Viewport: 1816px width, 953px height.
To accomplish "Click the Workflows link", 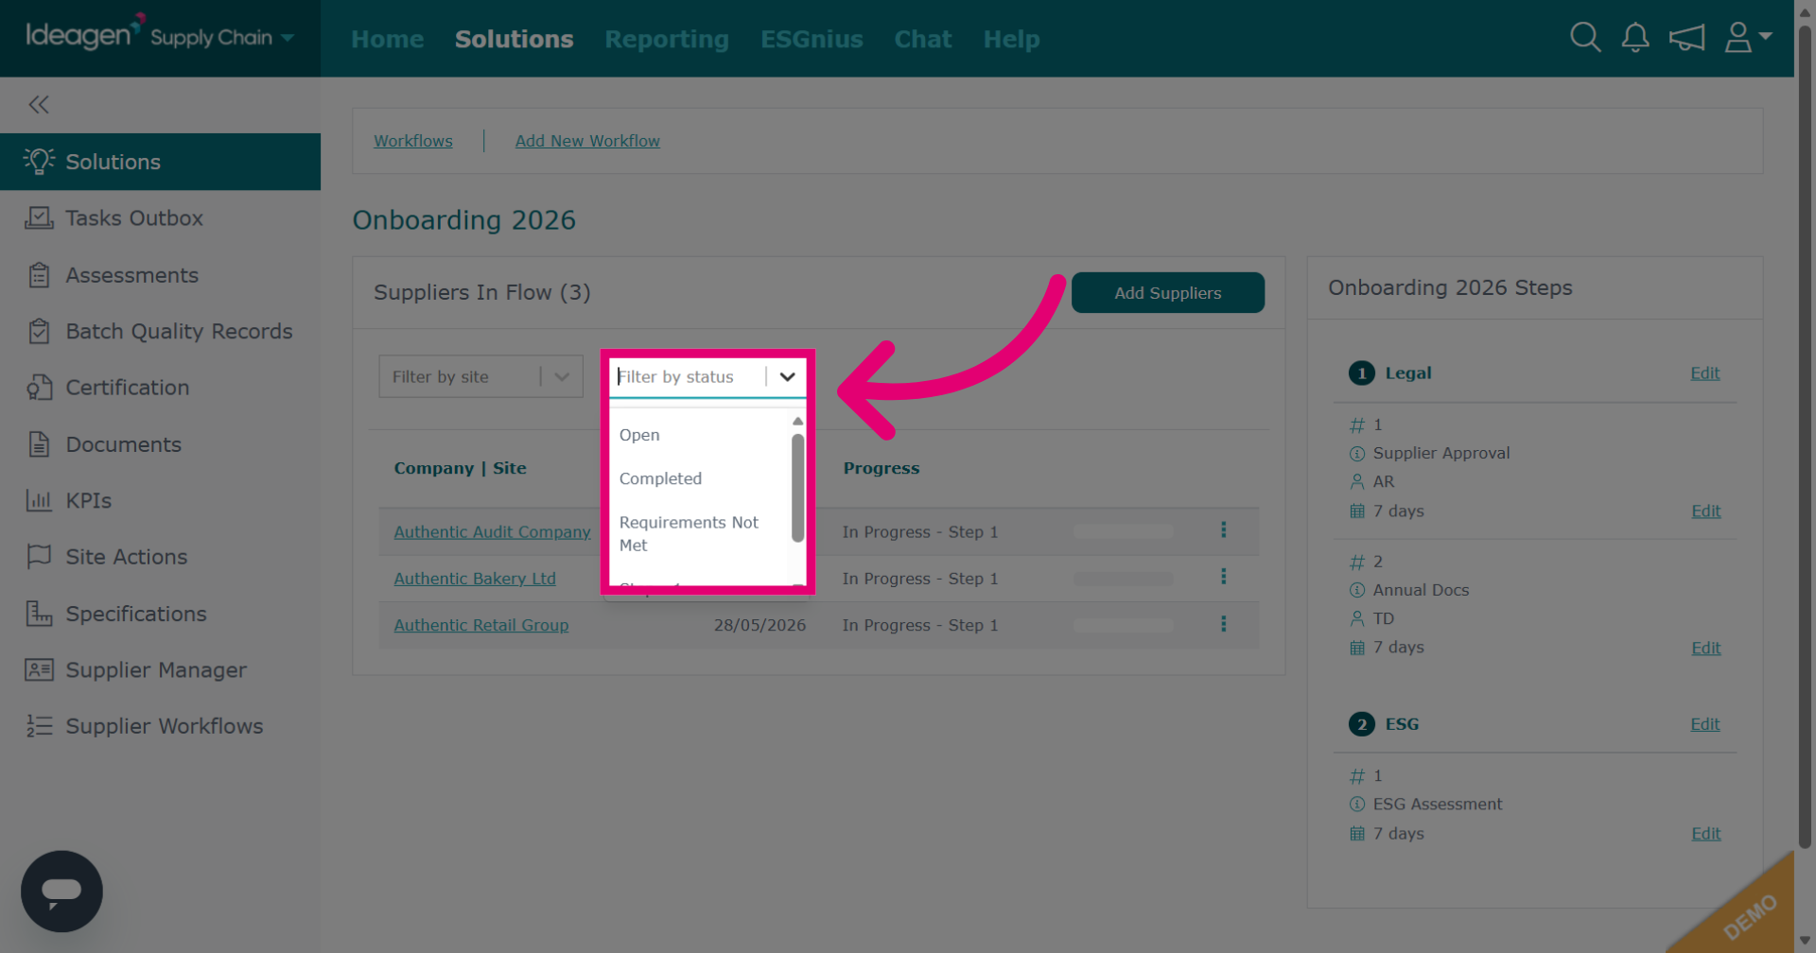I will (413, 141).
